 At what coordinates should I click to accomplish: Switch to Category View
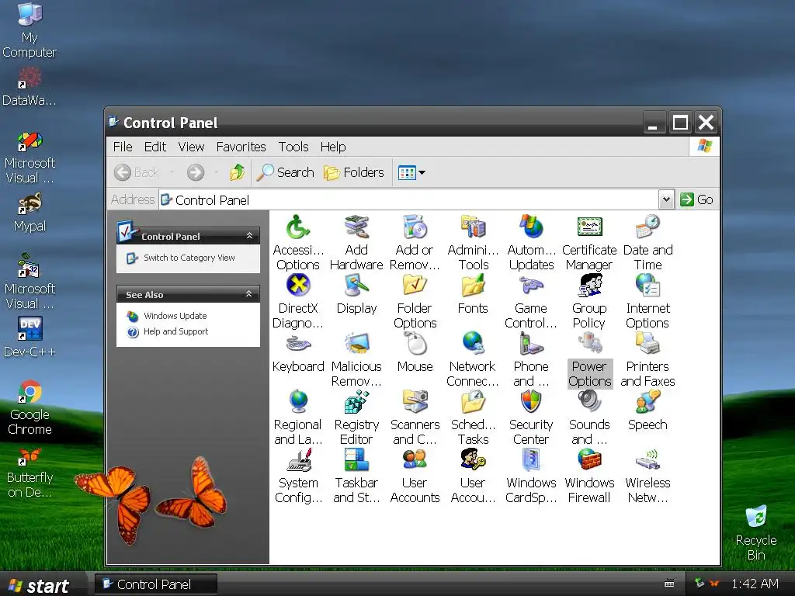pyautogui.click(x=189, y=258)
